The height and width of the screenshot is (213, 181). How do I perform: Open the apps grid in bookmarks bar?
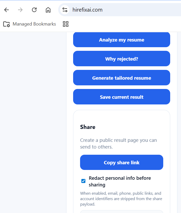(x=66, y=24)
